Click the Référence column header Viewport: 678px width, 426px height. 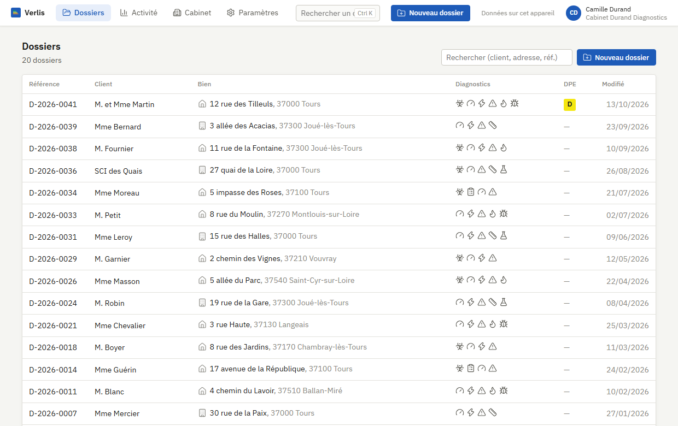[44, 84]
